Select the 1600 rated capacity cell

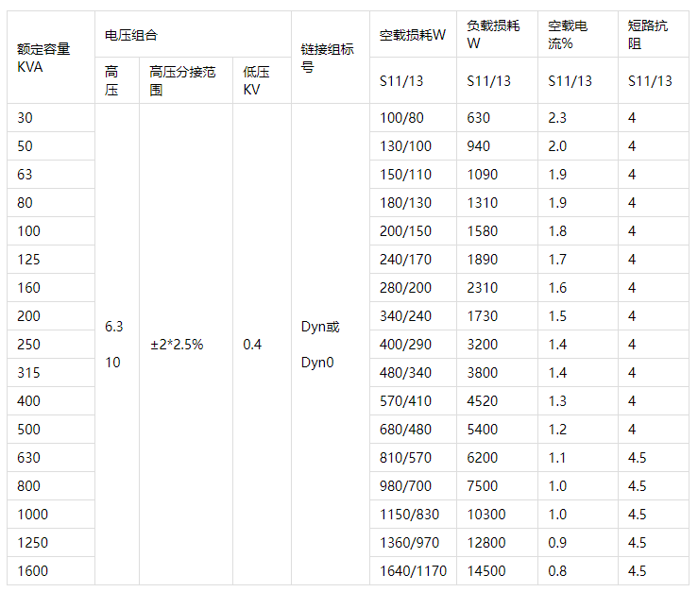coord(32,570)
